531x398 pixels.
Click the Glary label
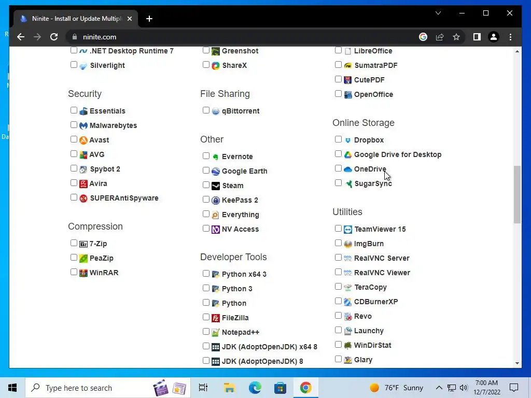[x=363, y=360]
